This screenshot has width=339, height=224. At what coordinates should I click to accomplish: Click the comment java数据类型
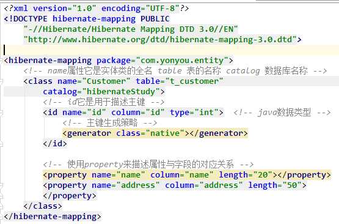pos(282,113)
